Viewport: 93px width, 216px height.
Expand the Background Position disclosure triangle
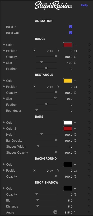point(4,170)
